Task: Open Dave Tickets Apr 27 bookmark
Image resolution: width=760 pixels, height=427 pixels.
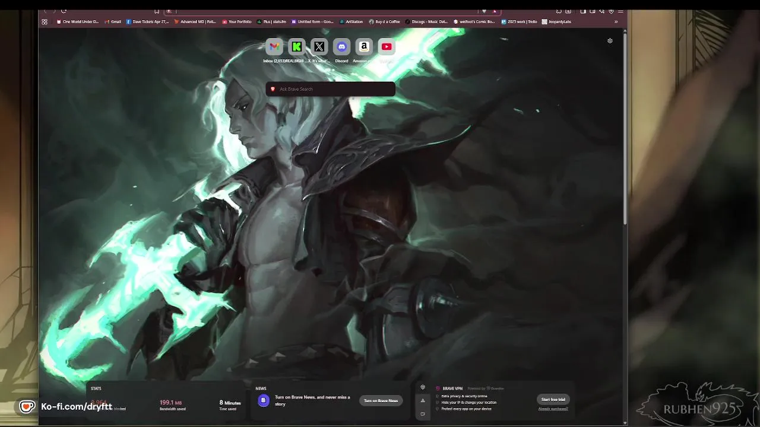Action: 147,22
